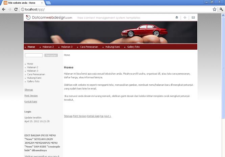The image size is (225, 157).
Task: Open the sidebar Print Version link
Action: point(31,96)
